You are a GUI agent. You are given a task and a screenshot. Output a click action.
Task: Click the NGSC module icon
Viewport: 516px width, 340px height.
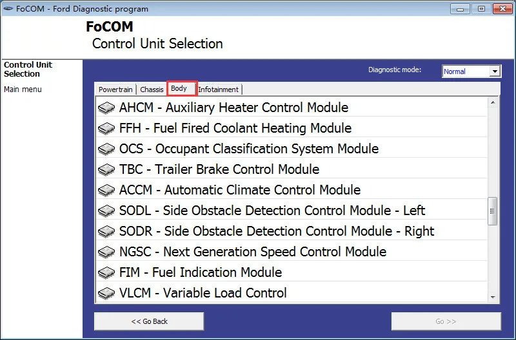click(x=106, y=252)
